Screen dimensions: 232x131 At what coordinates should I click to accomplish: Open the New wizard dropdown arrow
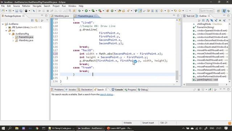6,11
